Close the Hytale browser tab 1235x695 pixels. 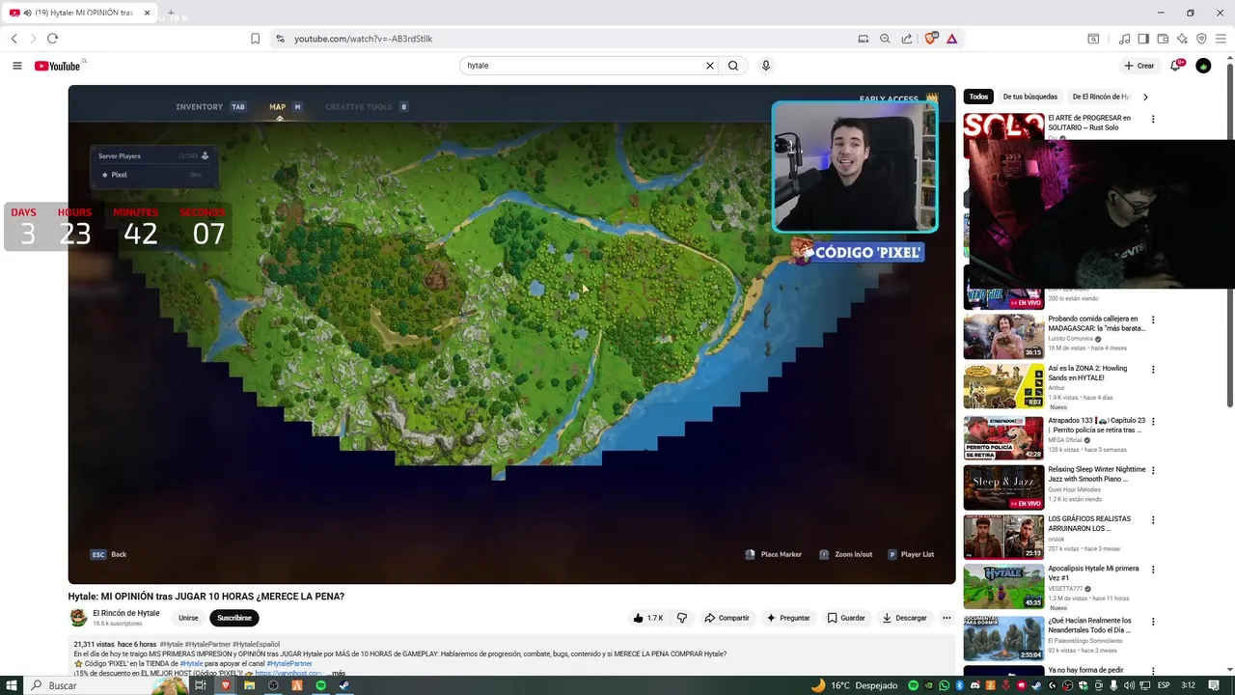click(x=148, y=13)
